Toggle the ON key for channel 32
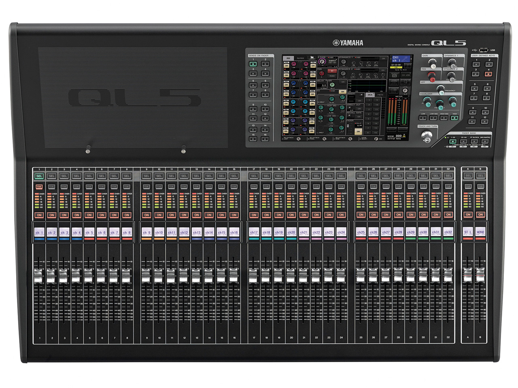This screenshot has height=388, width=518. (448, 215)
